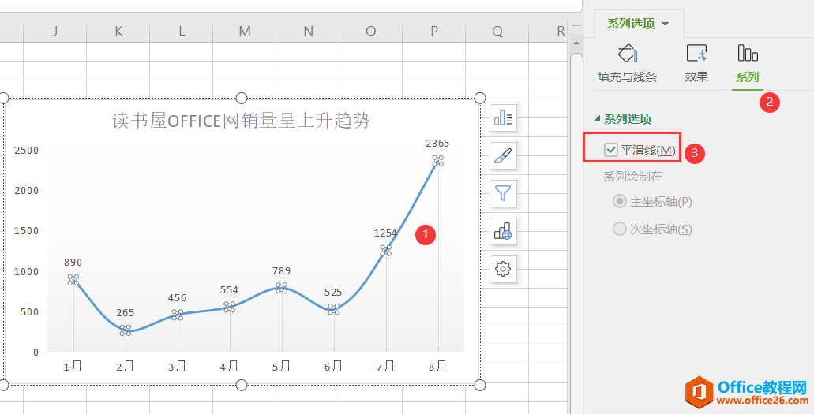Select column header Q

click(x=497, y=32)
